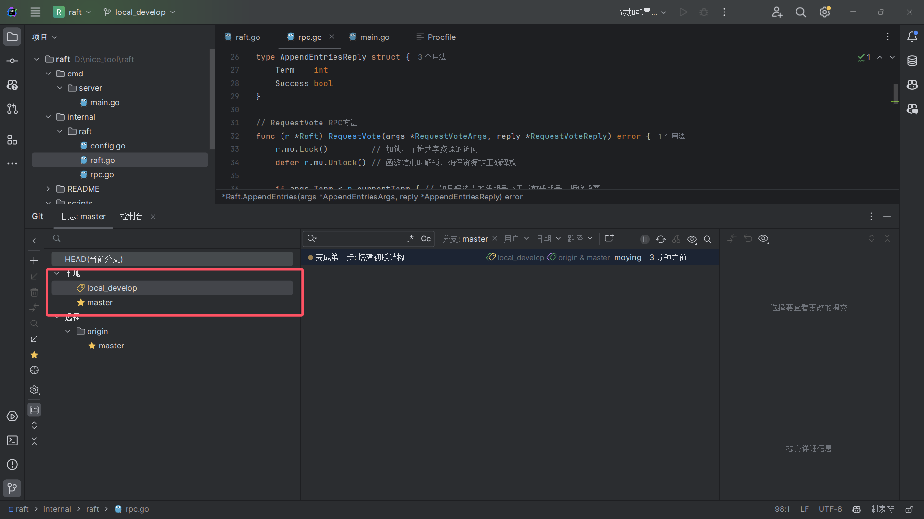Click the cursor position 98:1
Screen dimensions: 924x519
coord(782,509)
